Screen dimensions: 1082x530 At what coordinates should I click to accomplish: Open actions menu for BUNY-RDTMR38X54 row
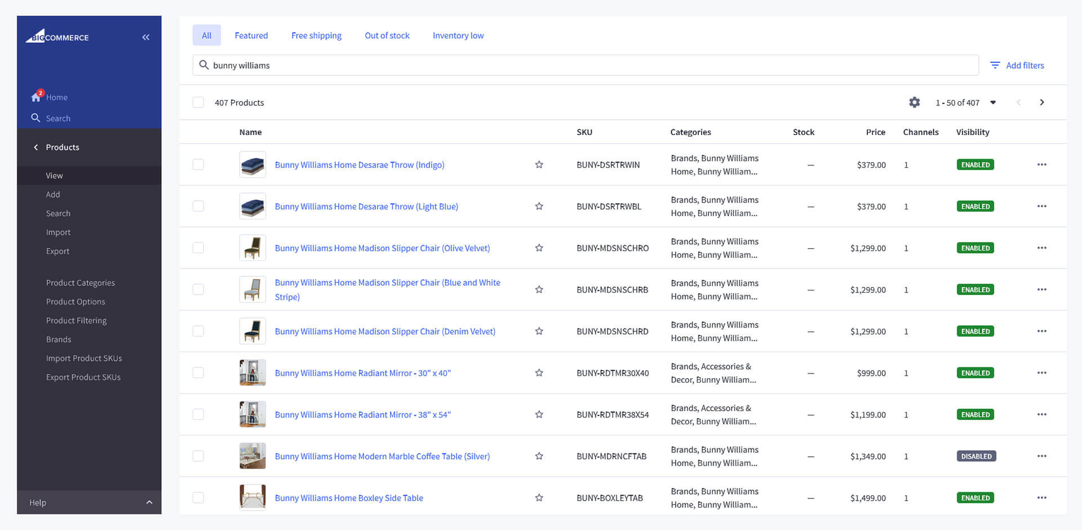(x=1042, y=415)
